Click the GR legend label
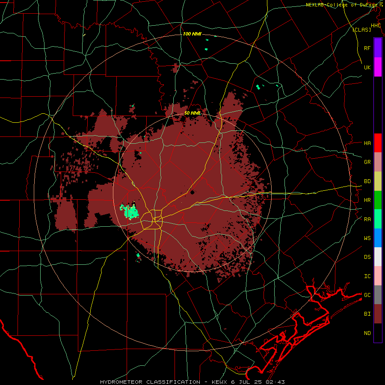The width and height of the screenshot is (385, 385). tap(367, 162)
